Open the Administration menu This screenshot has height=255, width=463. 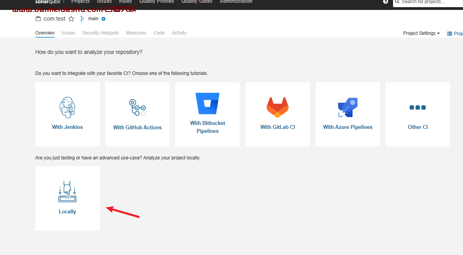click(236, 2)
